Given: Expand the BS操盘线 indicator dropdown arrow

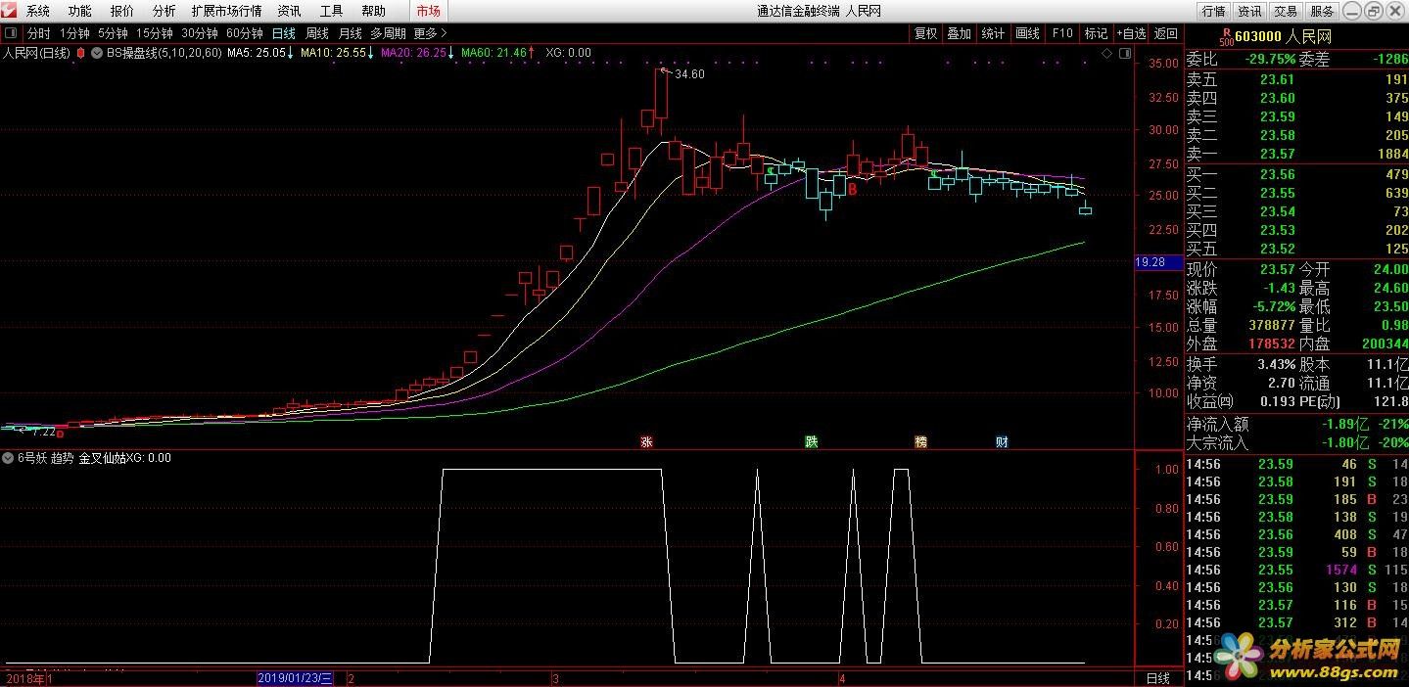Looking at the screenshot, I should (97, 53).
